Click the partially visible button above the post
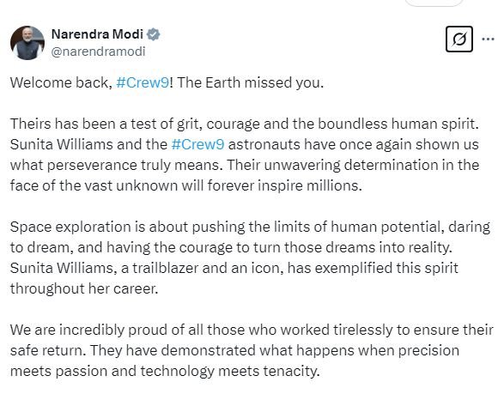Viewport: 504px width, 400px height. coord(434,3)
